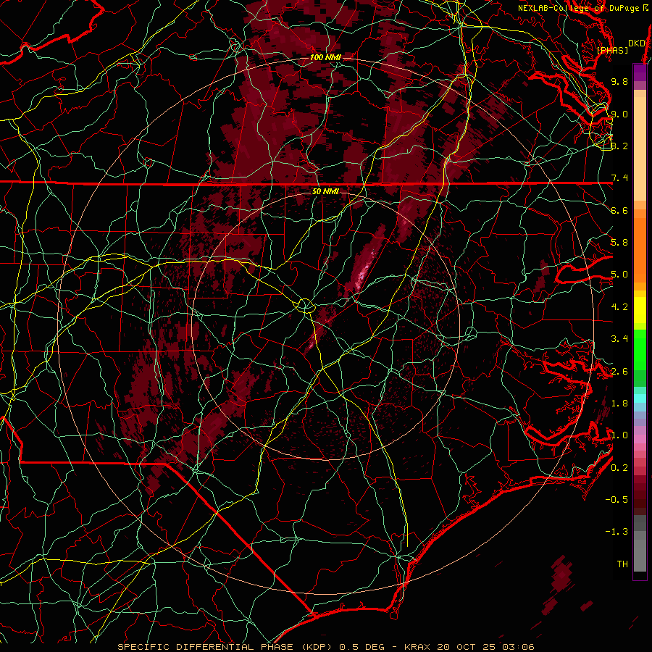Click the 100 NMI range ring label
This screenshot has width=652, height=652.
pyautogui.click(x=325, y=57)
